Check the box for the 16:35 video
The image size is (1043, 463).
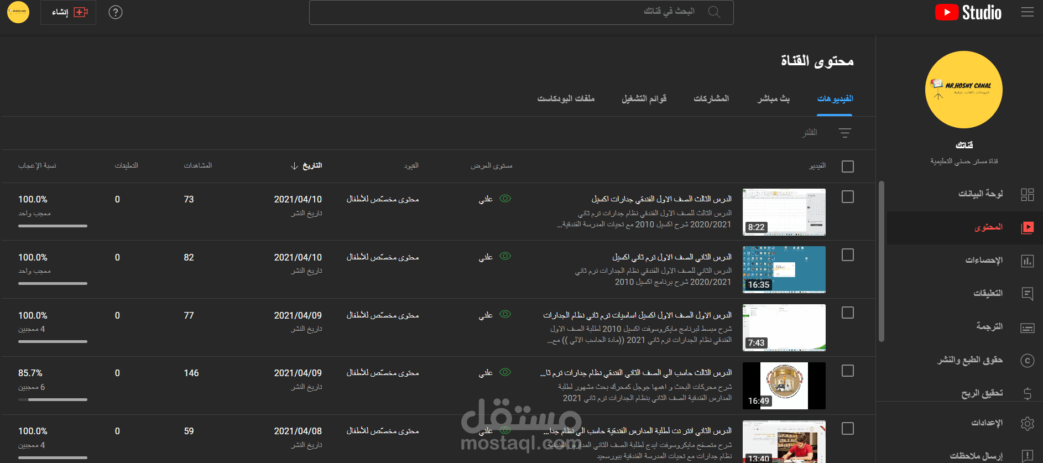(x=847, y=255)
